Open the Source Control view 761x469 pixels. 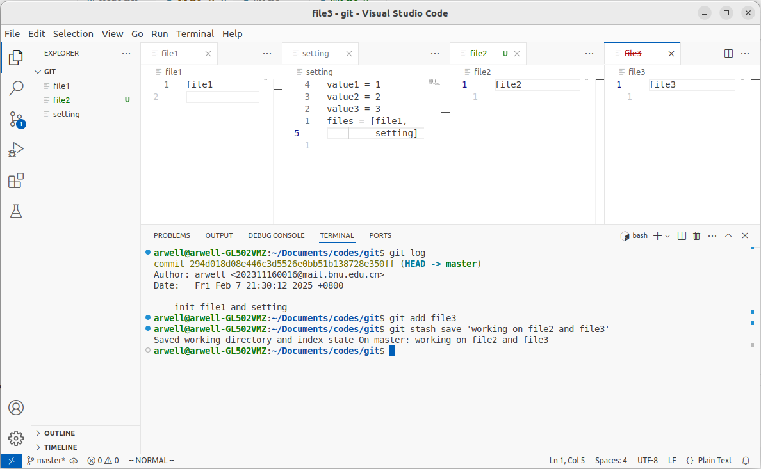(16, 119)
